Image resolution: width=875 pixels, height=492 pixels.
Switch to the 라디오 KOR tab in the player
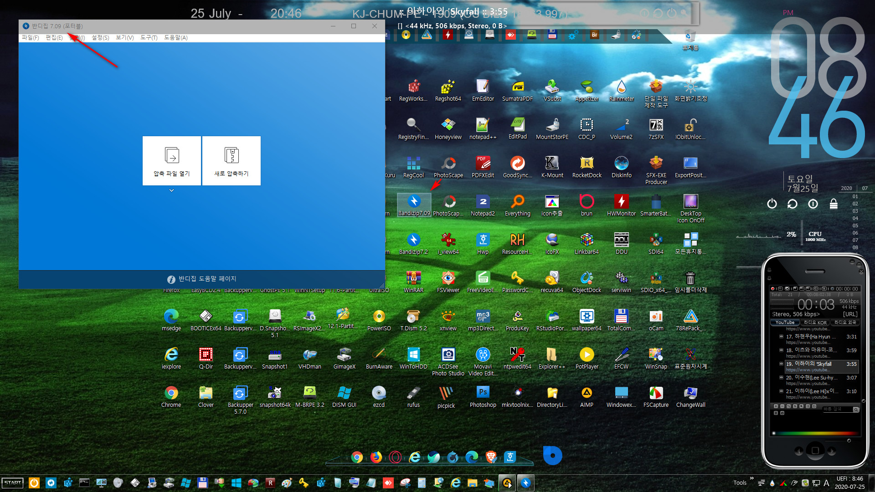[x=815, y=323]
